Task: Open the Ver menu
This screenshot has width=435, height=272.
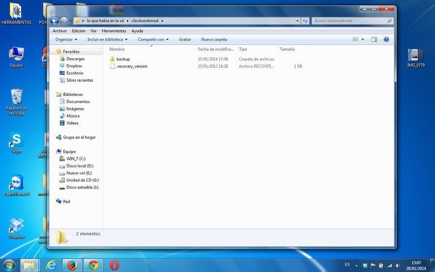Action: [94, 31]
